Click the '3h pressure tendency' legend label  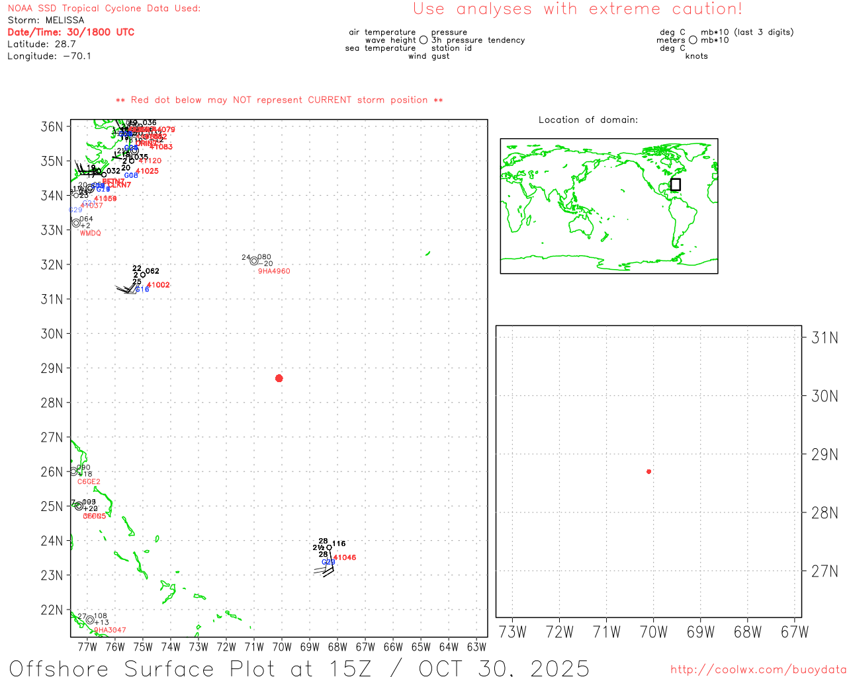tap(478, 40)
